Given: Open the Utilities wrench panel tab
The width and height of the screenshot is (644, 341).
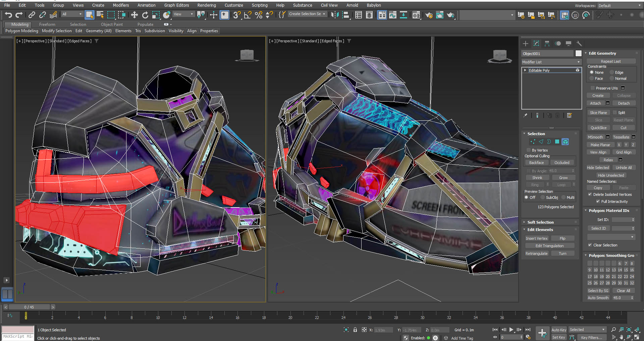Looking at the screenshot, I should click(x=579, y=44).
